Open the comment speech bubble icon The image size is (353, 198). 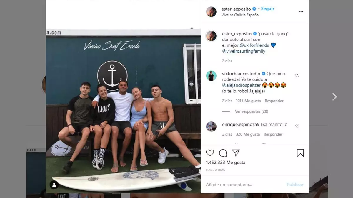(223, 153)
